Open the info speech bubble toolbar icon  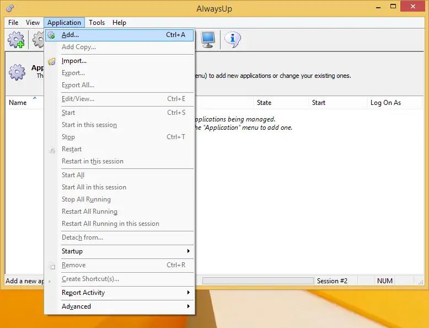233,40
